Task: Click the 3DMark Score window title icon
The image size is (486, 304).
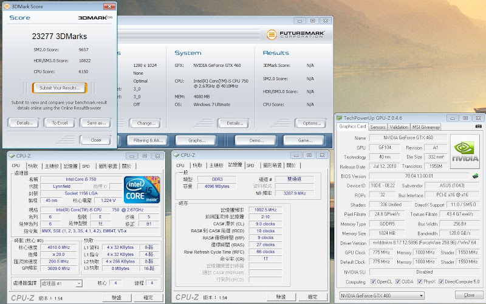Action: [7, 6]
